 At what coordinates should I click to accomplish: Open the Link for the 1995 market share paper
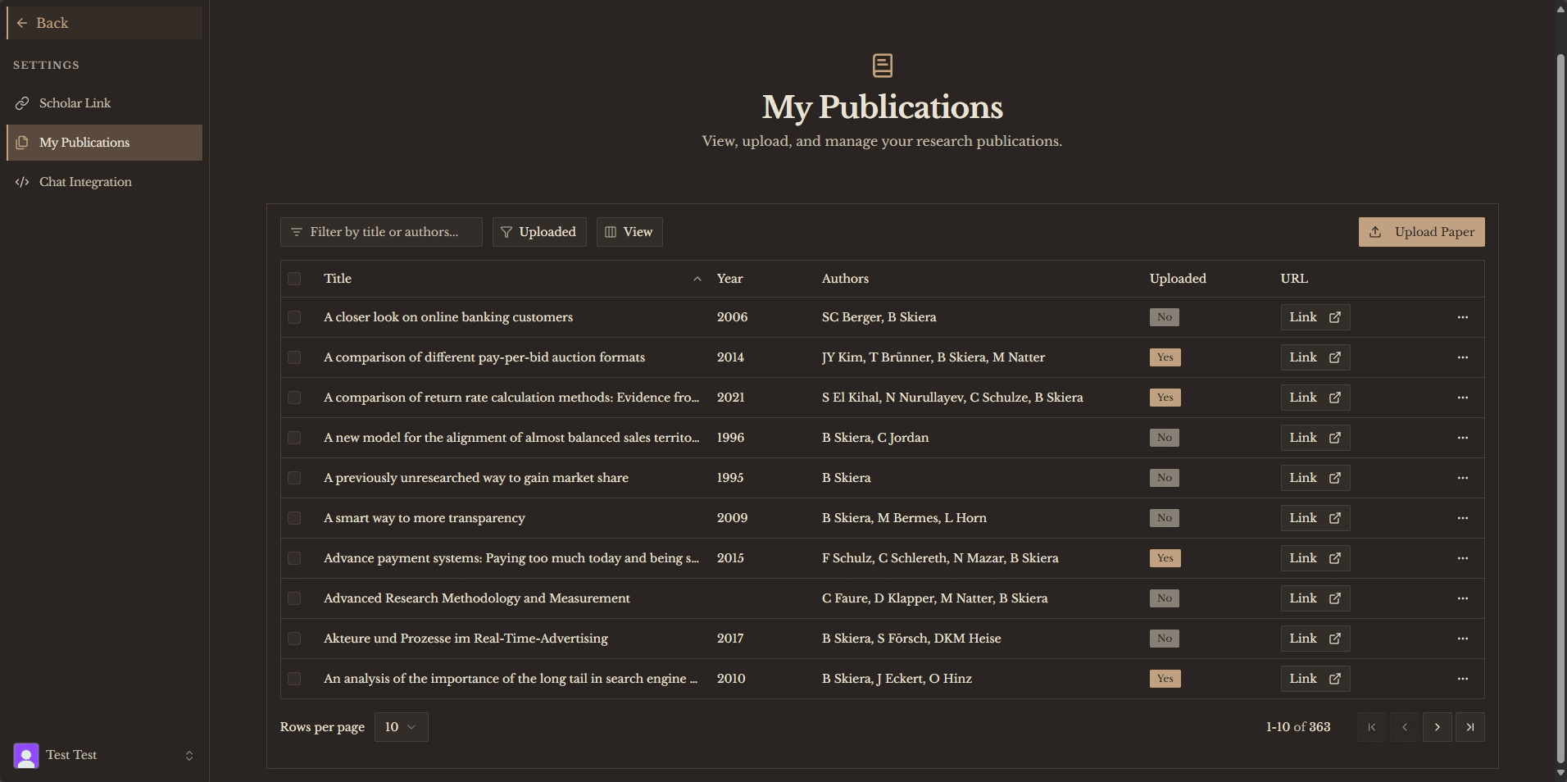(x=1315, y=478)
